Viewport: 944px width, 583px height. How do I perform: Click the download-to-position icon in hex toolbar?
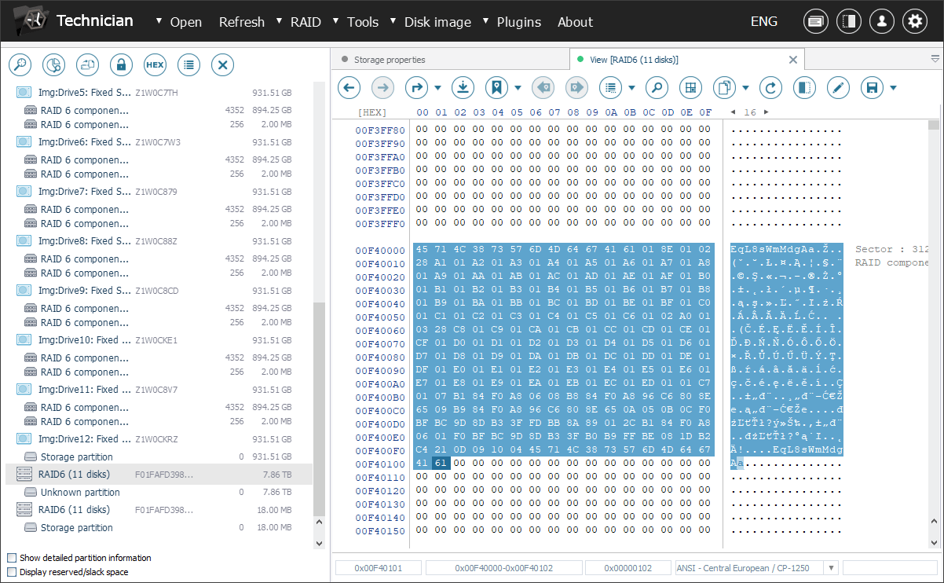click(x=463, y=87)
